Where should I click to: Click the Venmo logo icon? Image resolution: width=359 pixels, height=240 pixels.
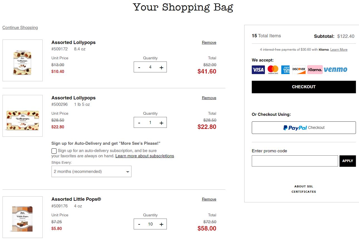336,70
